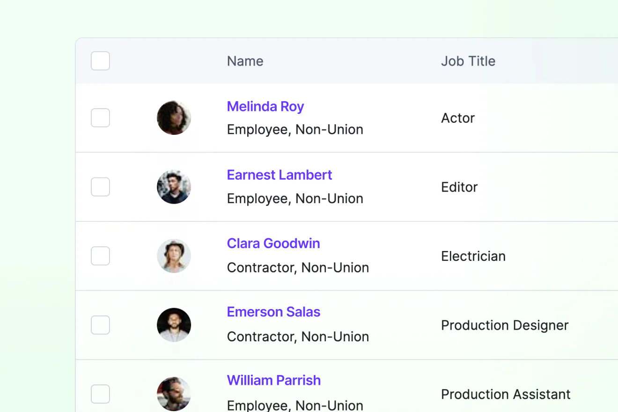Toggle the select-all checkbox in header
The height and width of the screenshot is (412, 618).
point(100,61)
